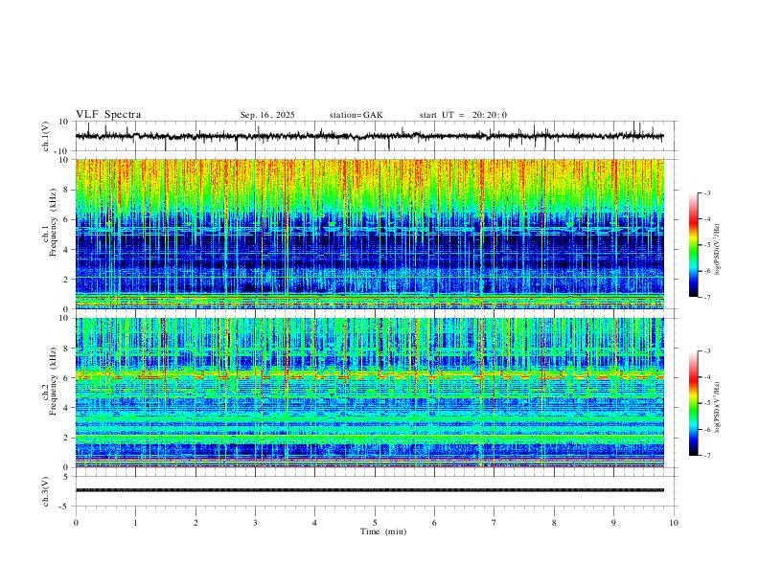
Task: Click the time axis tick label "4"
Action: pos(314,523)
